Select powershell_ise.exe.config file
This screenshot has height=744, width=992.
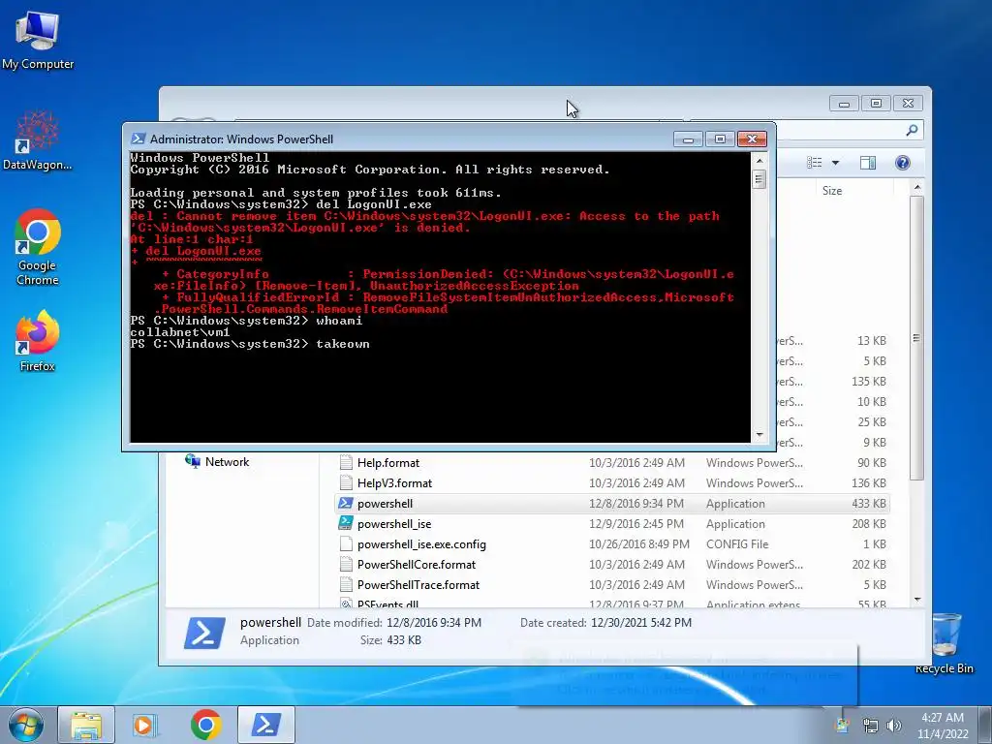pos(612,544)
